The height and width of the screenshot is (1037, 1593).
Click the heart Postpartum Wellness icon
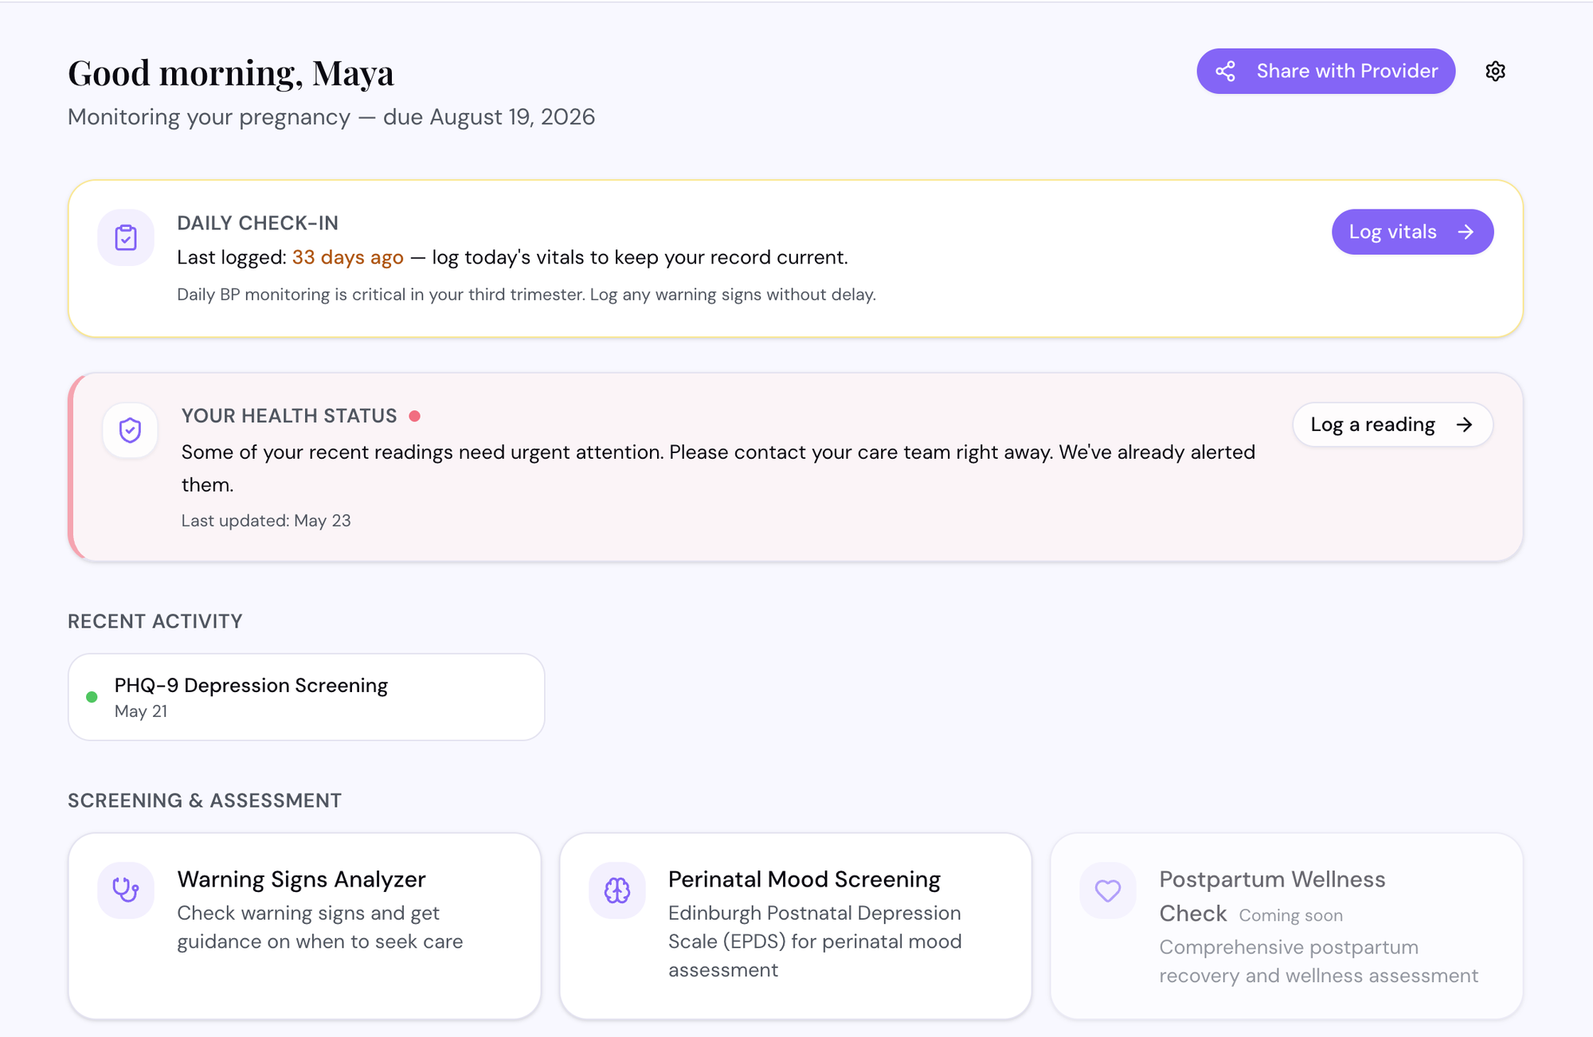pyautogui.click(x=1108, y=890)
